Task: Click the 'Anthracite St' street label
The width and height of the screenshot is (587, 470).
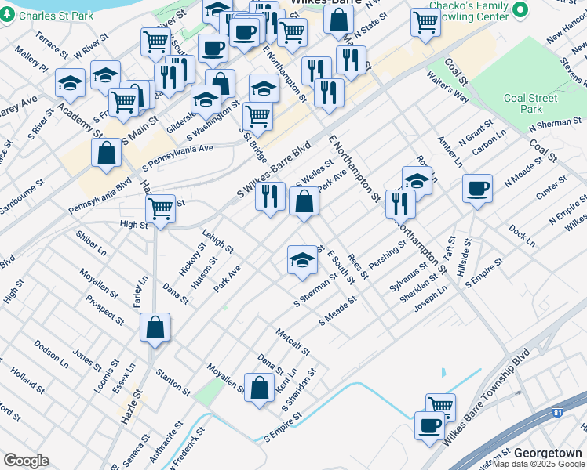Action: [x=166, y=442]
